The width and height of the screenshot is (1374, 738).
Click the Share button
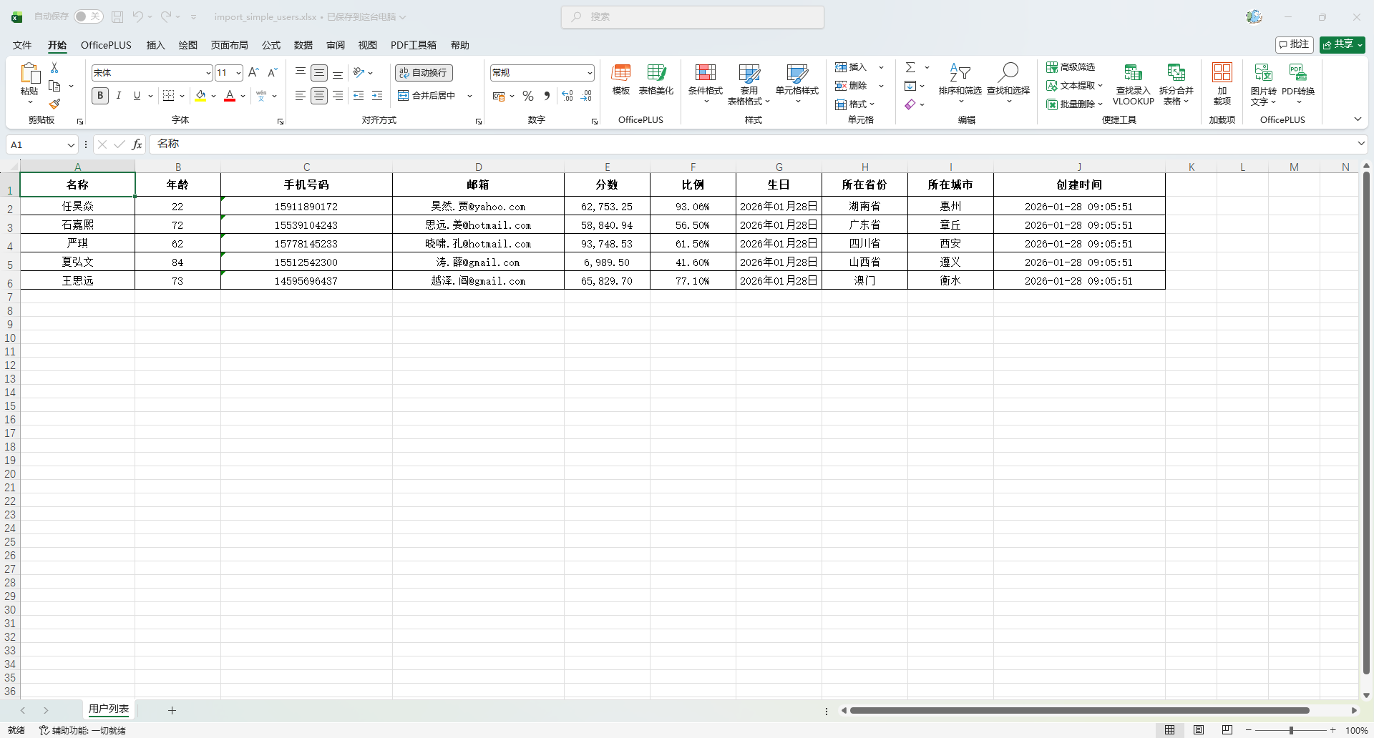coord(1342,44)
